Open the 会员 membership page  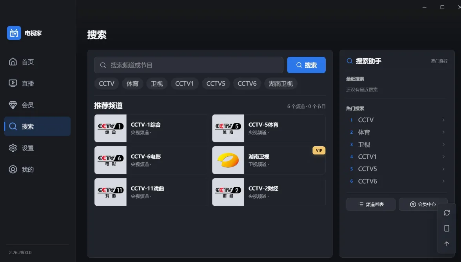37,105
